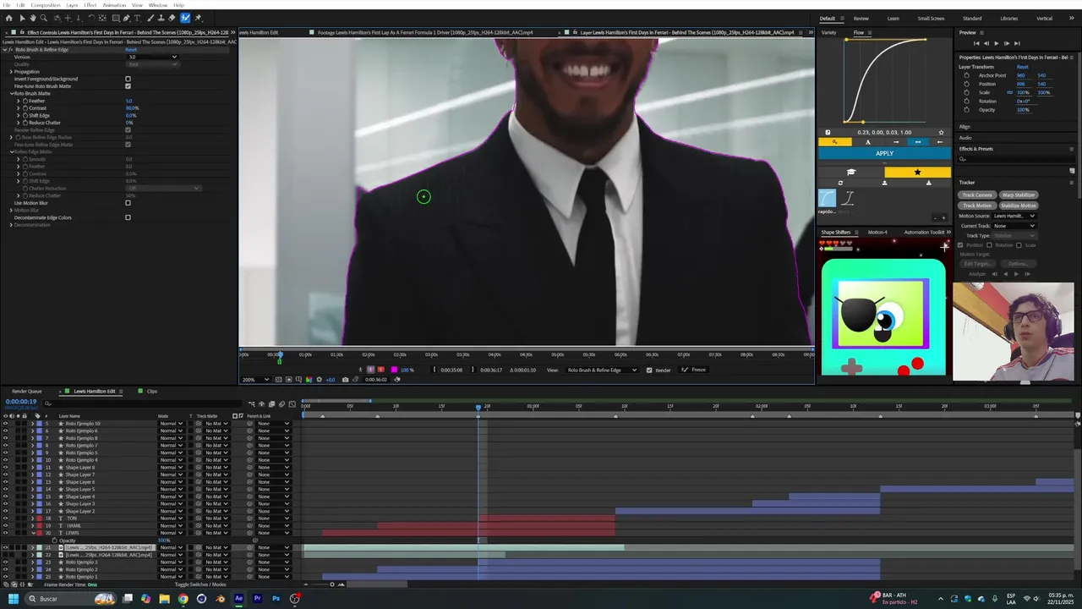Click Reset for Roto Brush & Refine Edge

coord(131,50)
